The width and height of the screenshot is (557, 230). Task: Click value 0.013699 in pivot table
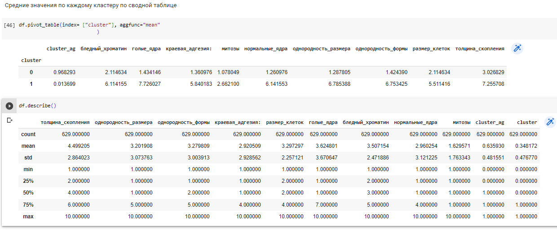coord(64,84)
